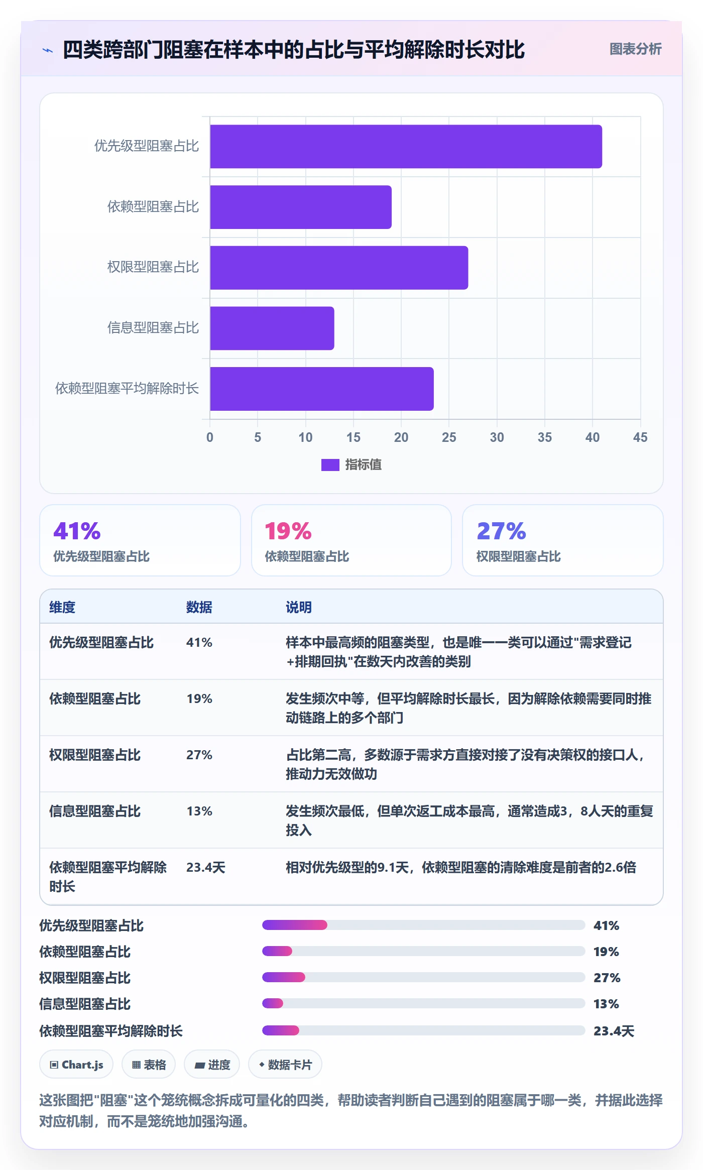Select the 23.4天 cell in table
Image resolution: width=703 pixels, height=1170 pixels.
(x=206, y=867)
